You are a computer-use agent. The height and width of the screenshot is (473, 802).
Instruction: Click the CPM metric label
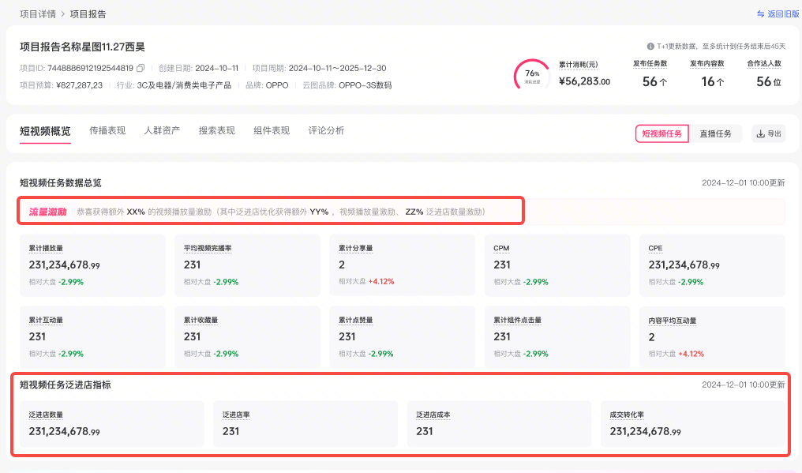click(501, 248)
